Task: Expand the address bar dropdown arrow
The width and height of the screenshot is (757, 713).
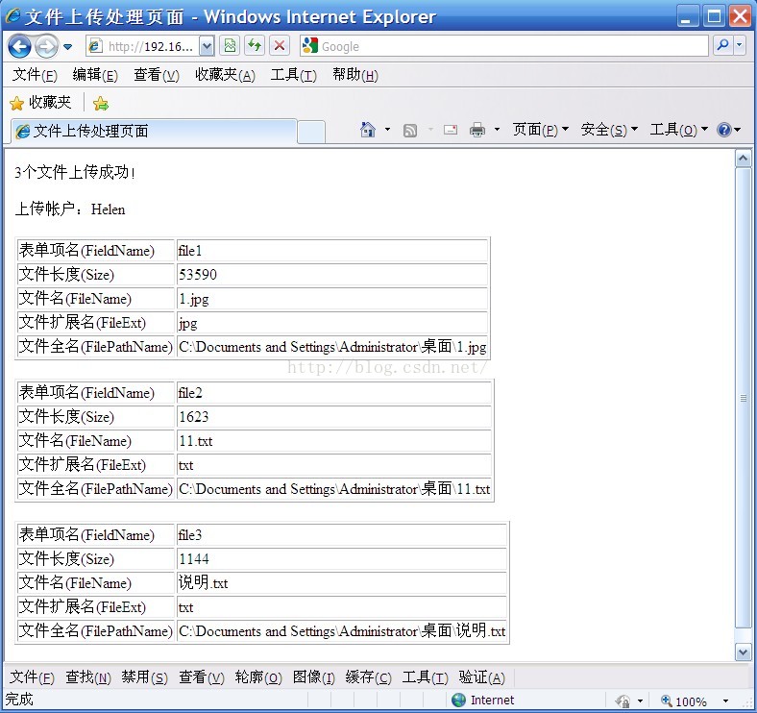Action: pos(207,46)
